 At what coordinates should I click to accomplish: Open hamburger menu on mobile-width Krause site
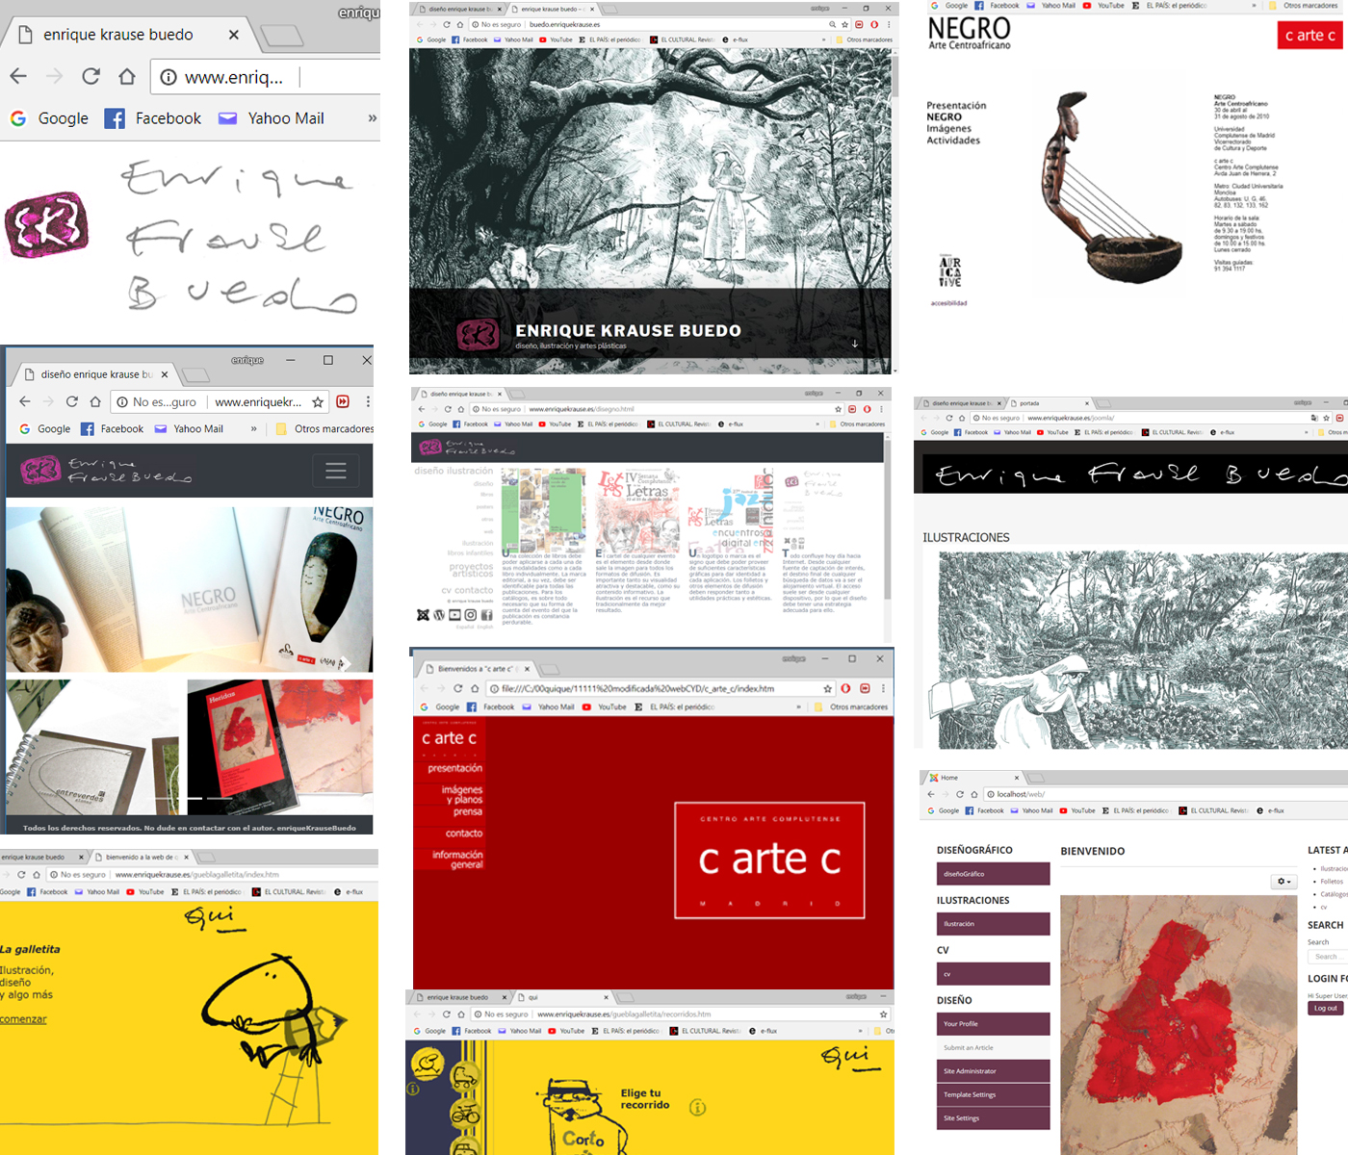click(x=336, y=471)
